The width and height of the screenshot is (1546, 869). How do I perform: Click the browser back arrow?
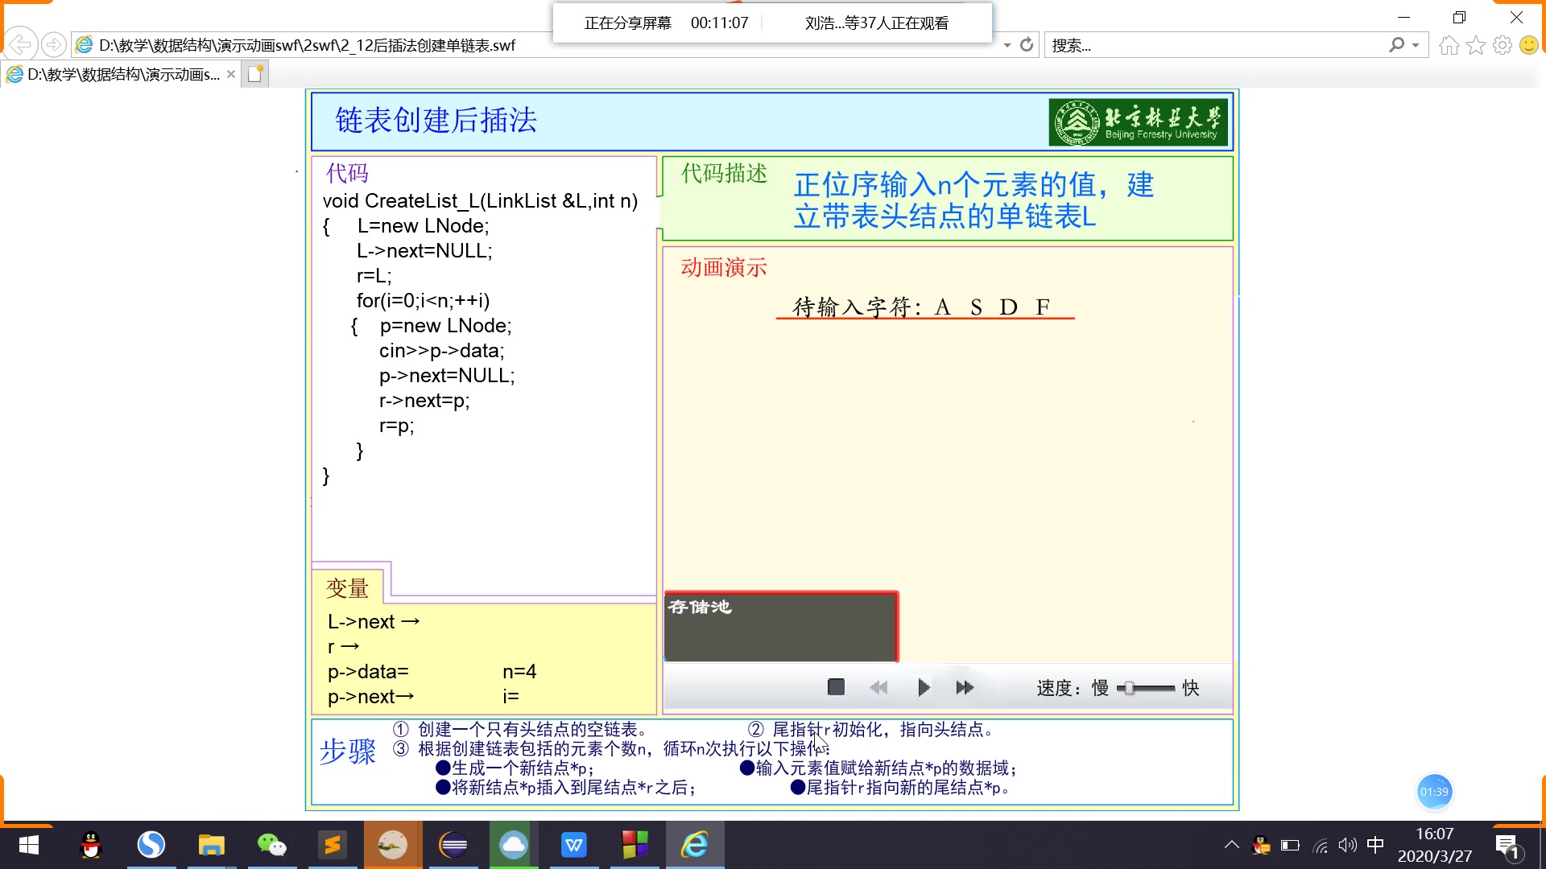pos(20,44)
